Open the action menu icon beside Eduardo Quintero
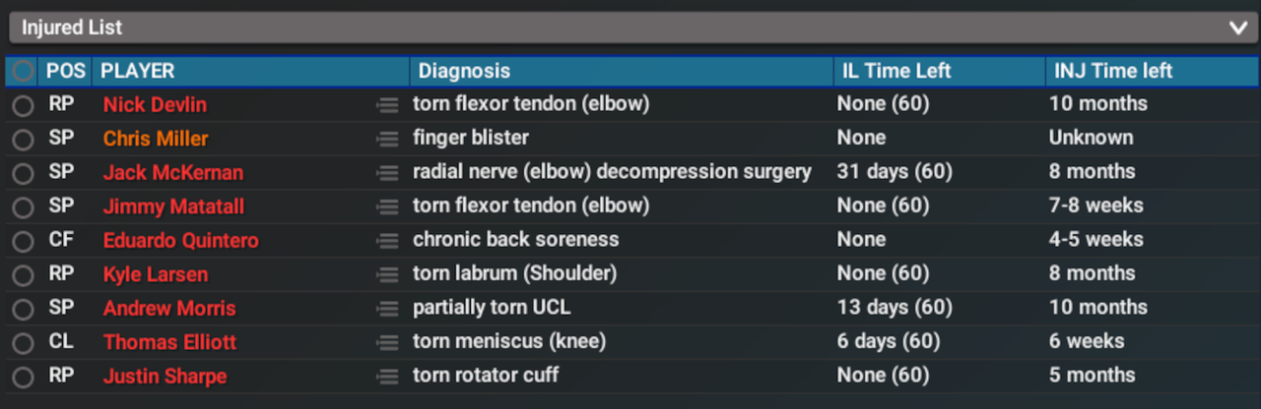The height and width of the screenshot is (409, 1261). 387,241
